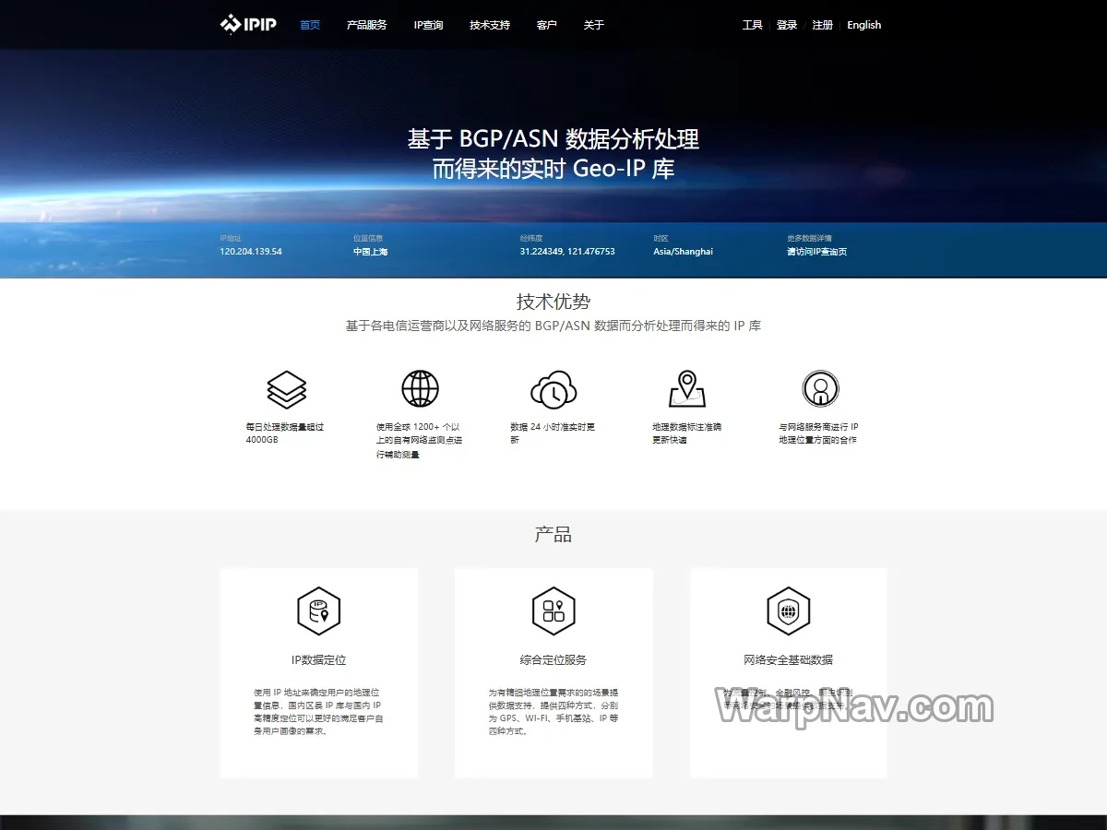Click the IP数据定位 card description paragraph
The height and width of the screenshot is (830, 1107).
point(318,711)
